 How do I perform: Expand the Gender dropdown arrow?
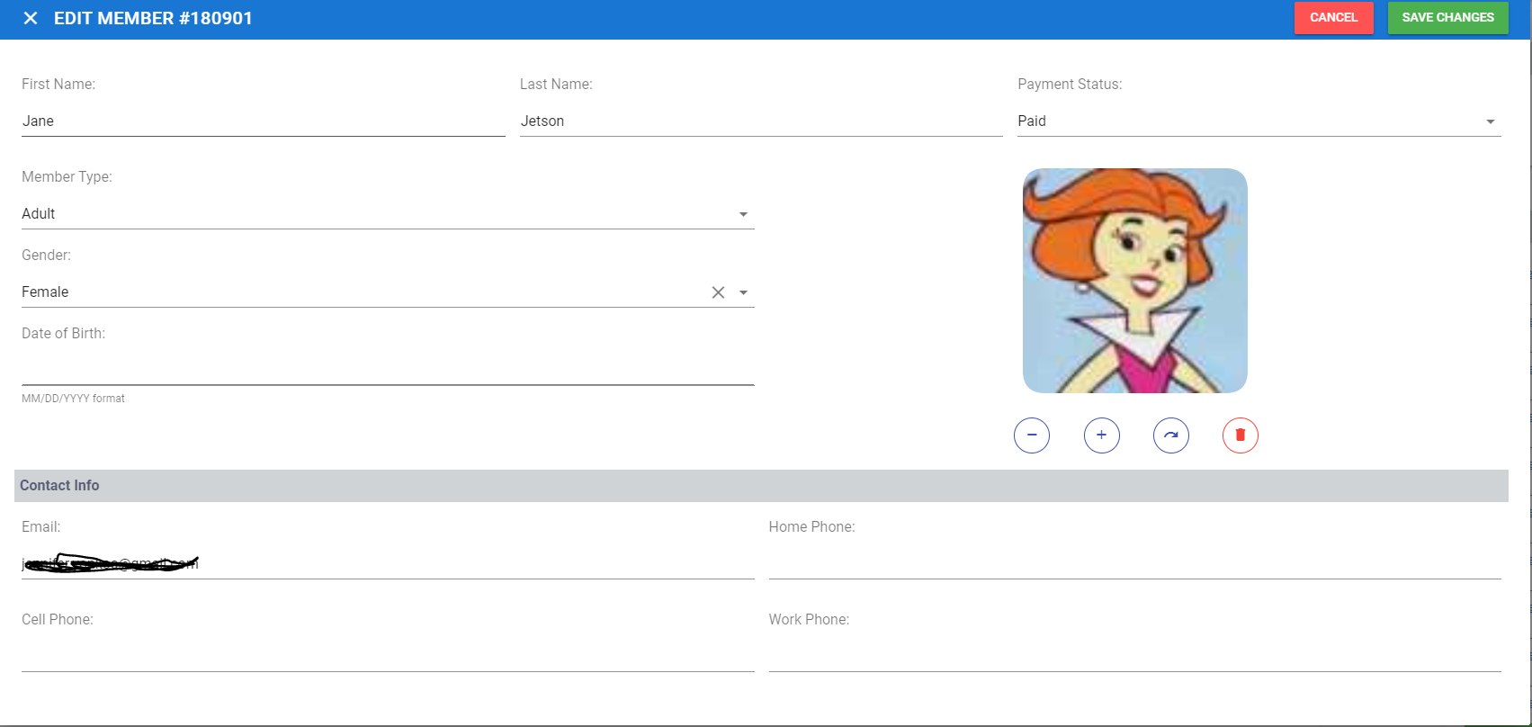tap(744, 292)
